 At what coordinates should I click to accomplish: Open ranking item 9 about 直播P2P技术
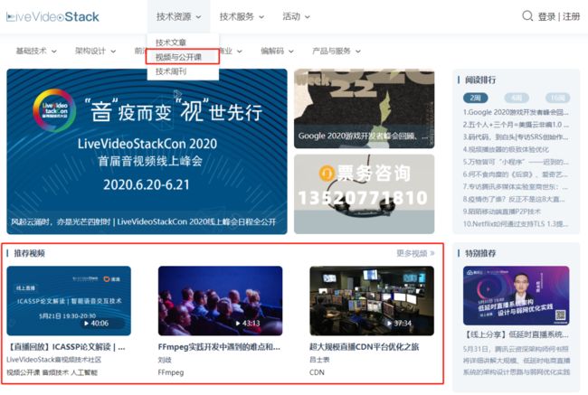pos(502,212)
